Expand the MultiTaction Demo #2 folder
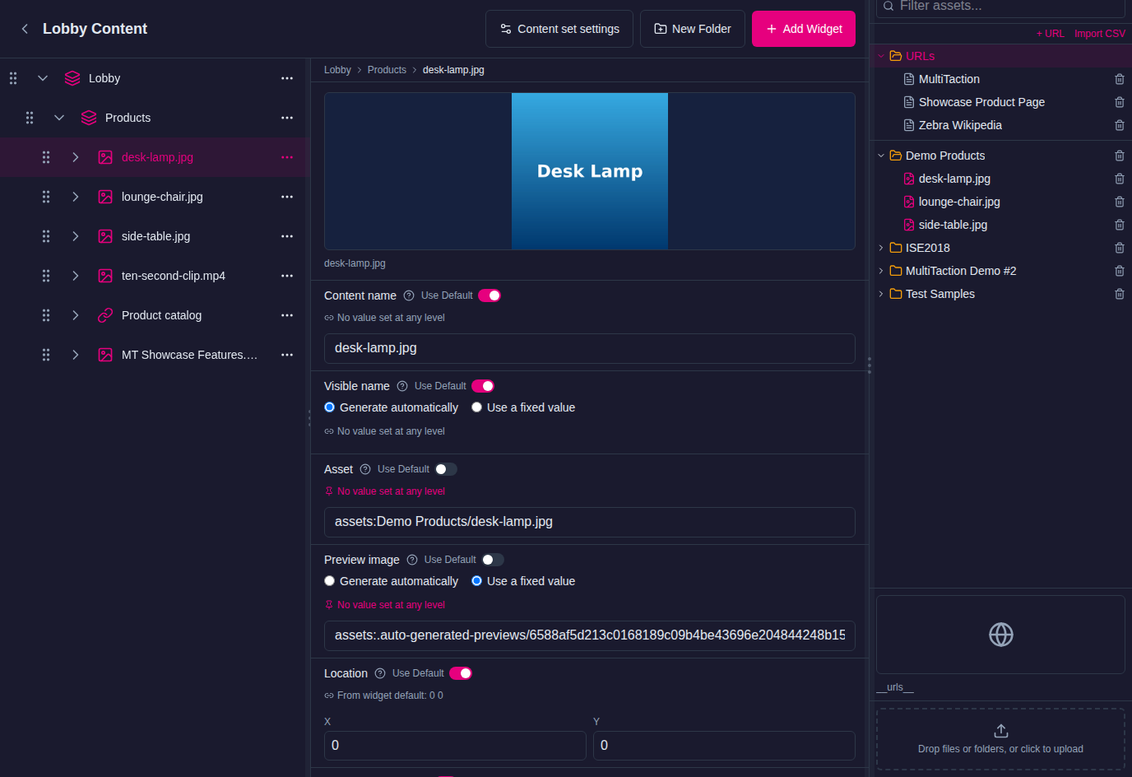The image size is (1132, 777). click(x=881, y=271)
